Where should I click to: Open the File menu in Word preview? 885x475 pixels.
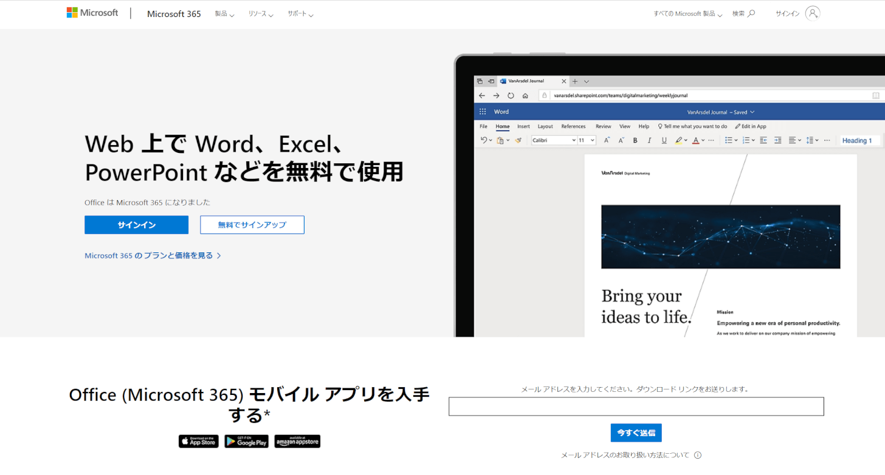coord(483,126)
